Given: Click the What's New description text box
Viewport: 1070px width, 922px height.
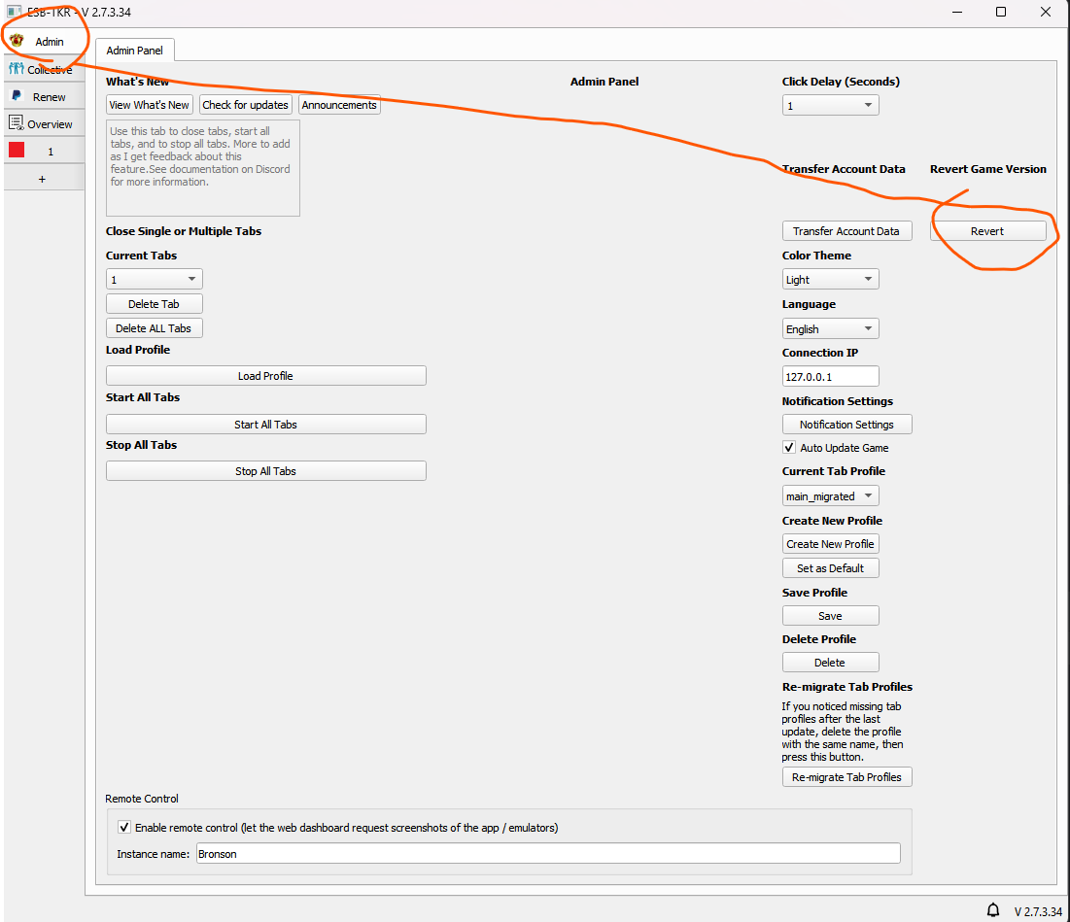Looking at the screenshot, I should [x=203, y=168].
